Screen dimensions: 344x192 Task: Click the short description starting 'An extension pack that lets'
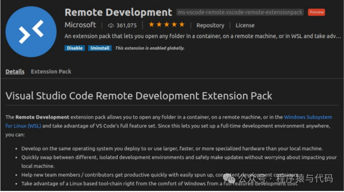[x=203, y=36]
